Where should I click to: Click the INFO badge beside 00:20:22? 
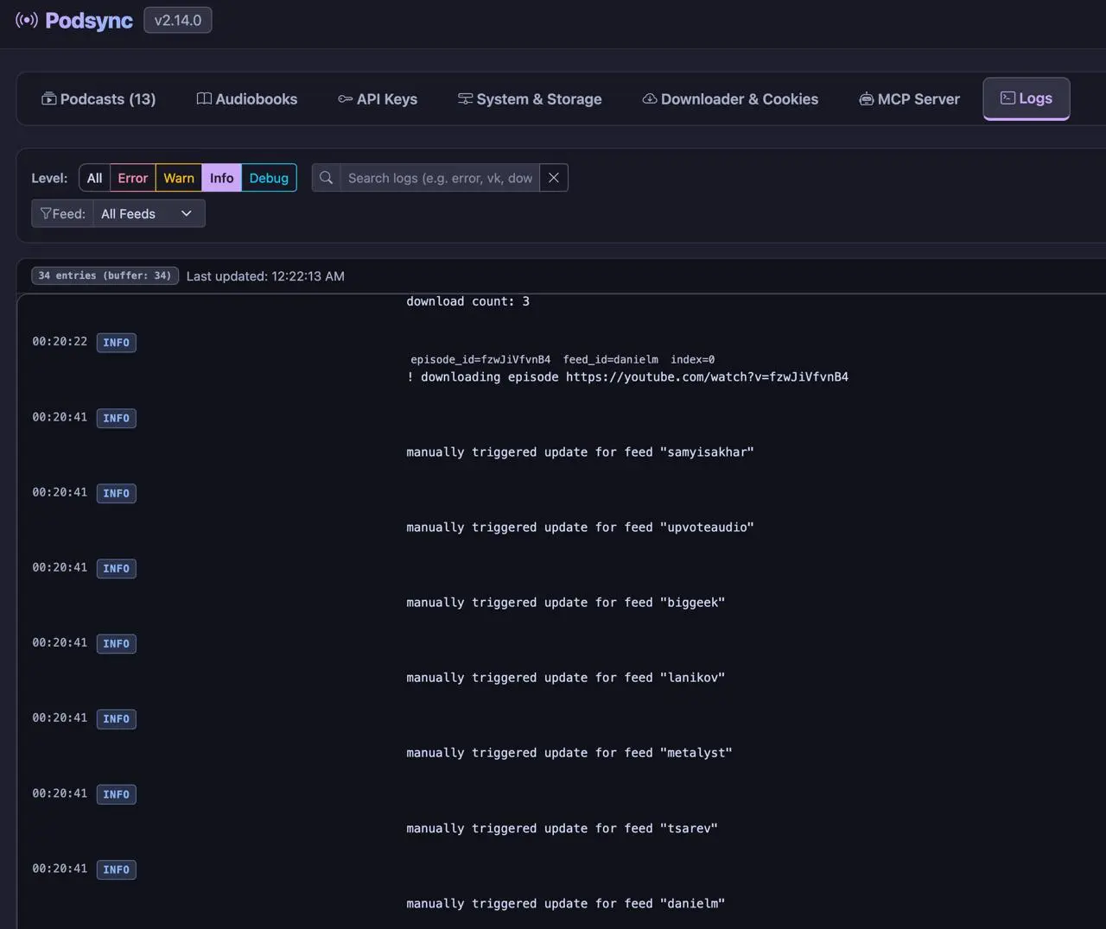click(117, 343)
